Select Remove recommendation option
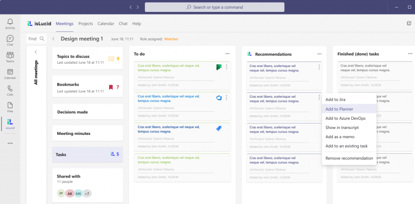Viewport: 415px width, 204px height. click(x=349, y=158)
